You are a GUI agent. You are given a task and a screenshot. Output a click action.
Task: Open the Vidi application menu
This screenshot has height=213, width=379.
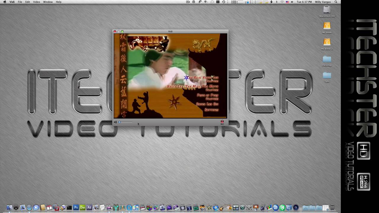12,2
